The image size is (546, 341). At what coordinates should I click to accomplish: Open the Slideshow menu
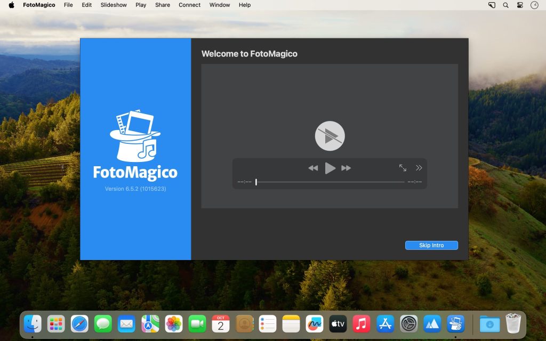114,5
